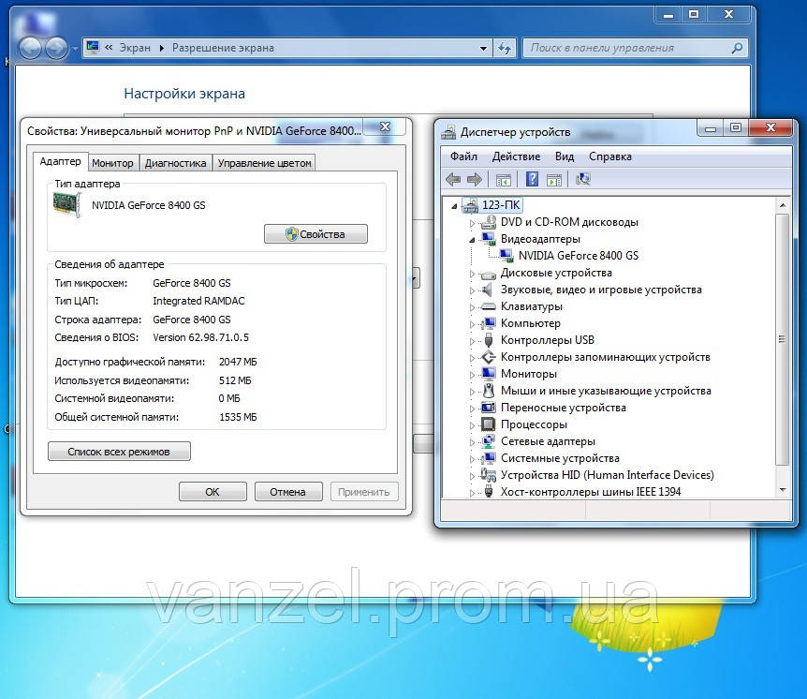Open the Вид menu

click(x=565, y=156)
